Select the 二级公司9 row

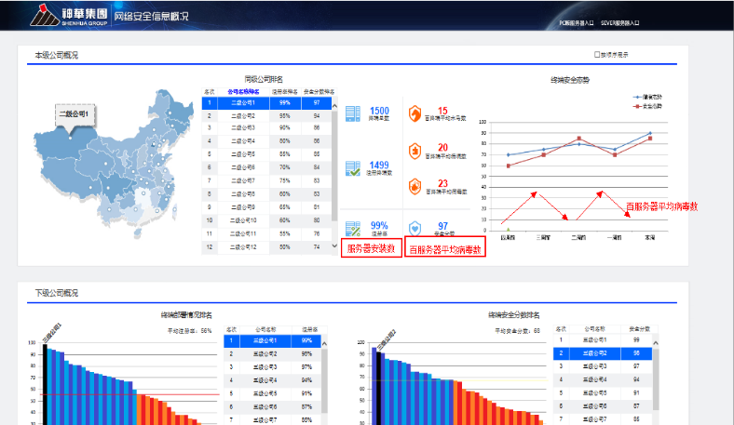pos(266,206)
